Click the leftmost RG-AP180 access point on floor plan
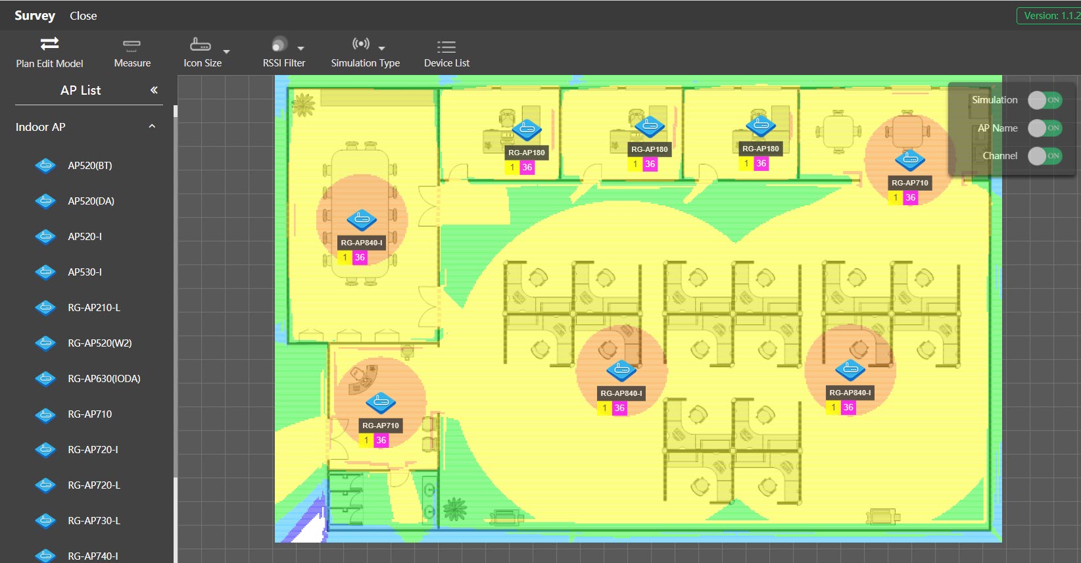The width and height of the screenshot is (1081, 563). [x=527, y=130]
